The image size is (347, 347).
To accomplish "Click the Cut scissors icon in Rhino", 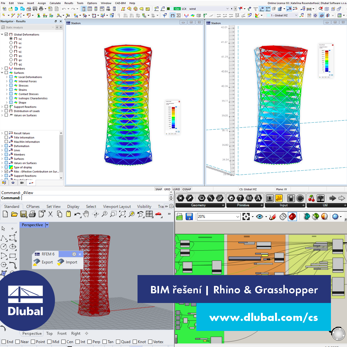I will (50, 214).
